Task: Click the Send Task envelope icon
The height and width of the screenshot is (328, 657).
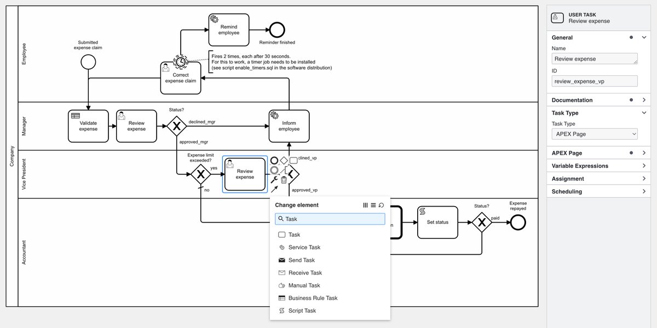Action: click(x=281, y=260)
